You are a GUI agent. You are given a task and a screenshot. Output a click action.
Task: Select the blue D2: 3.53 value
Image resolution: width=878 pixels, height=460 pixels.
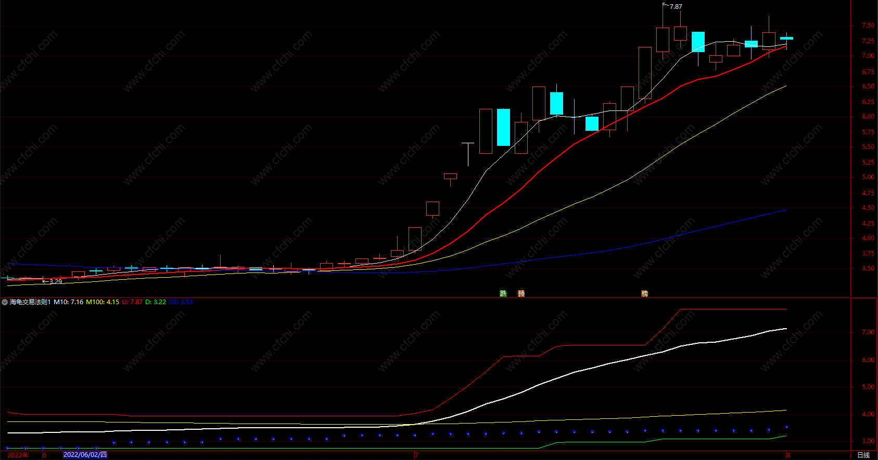coord(181,302)
